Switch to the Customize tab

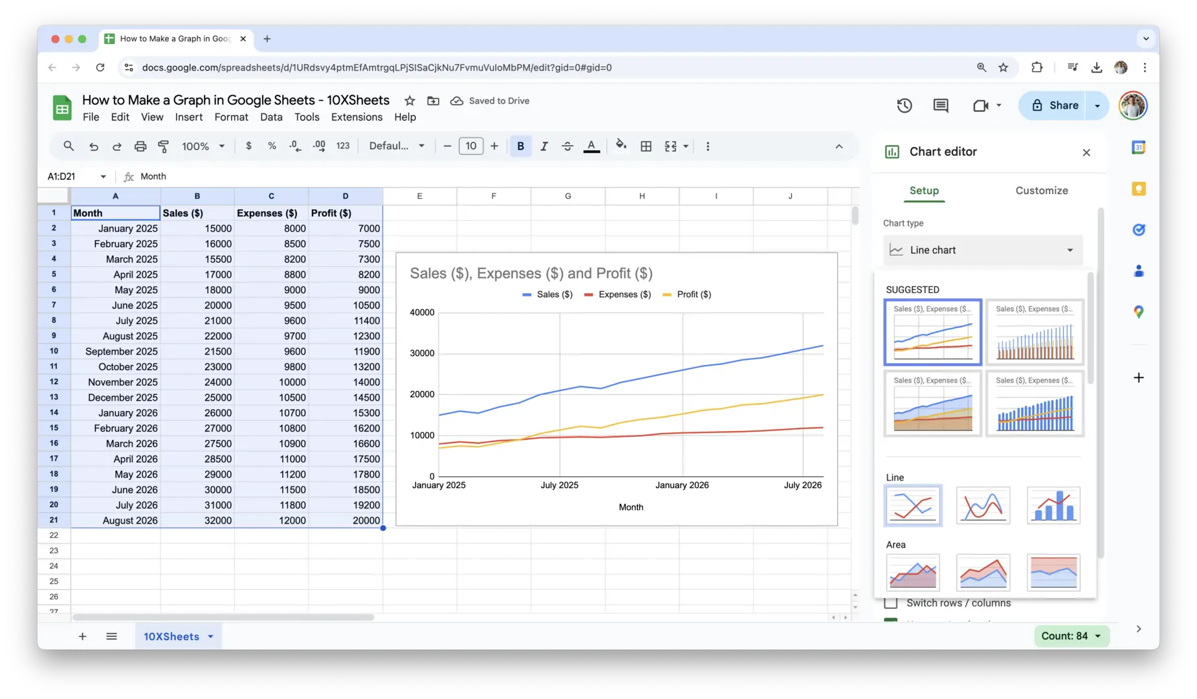click(1042, 190)
